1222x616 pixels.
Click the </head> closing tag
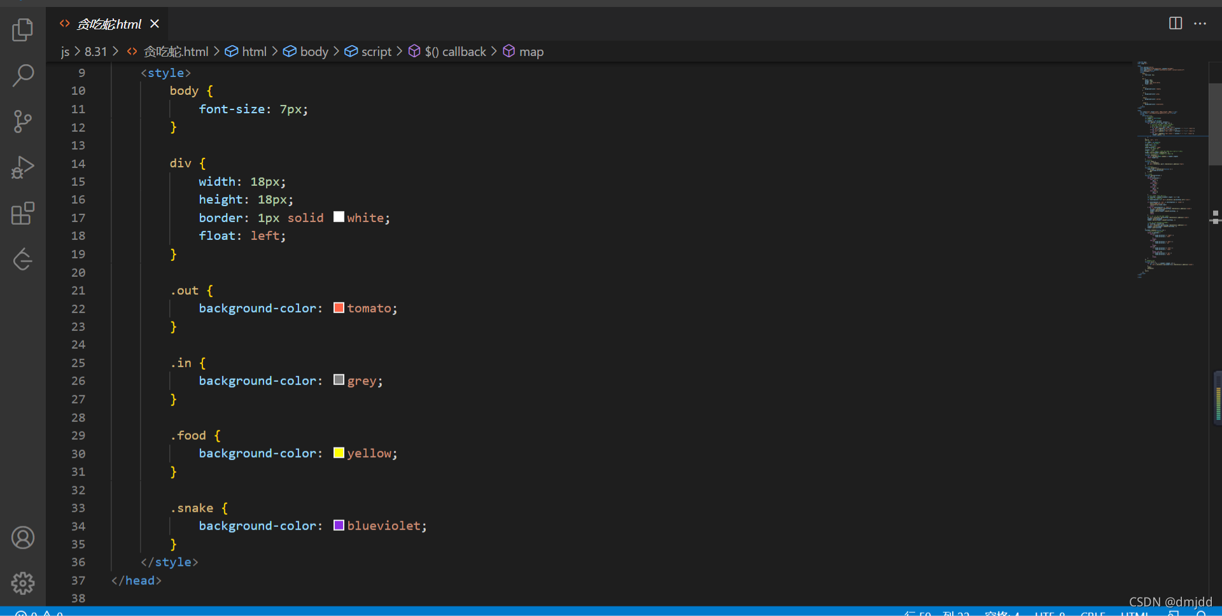tap(136, 580)
